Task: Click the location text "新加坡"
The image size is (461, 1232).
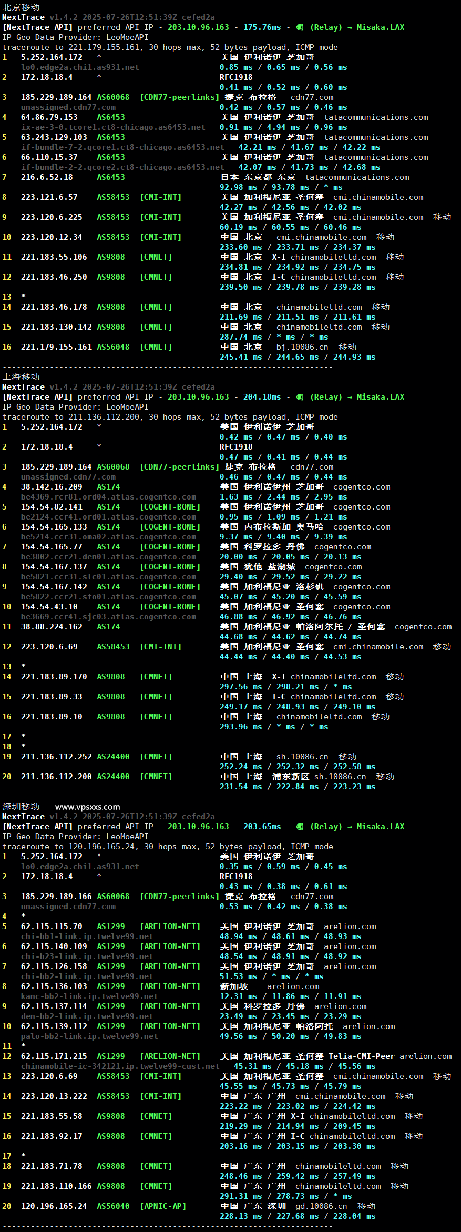Action: (x=234, y=986)
